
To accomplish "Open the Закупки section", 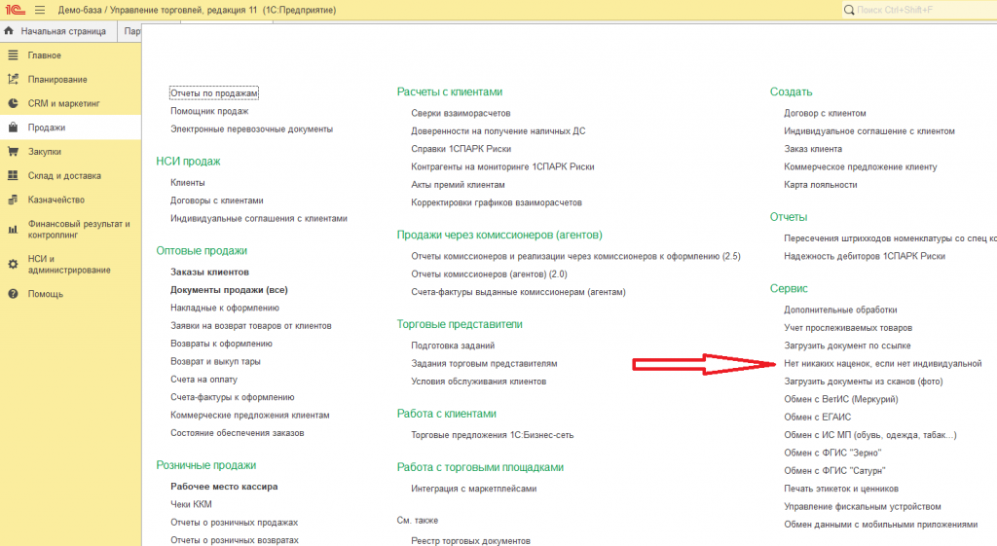I will click(45, 151).
